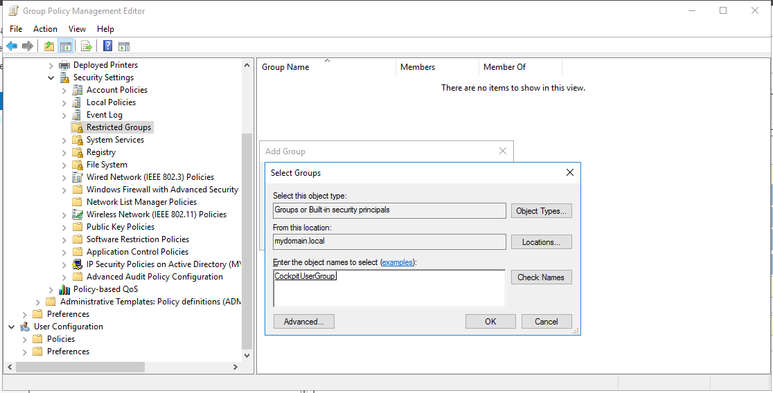Image resolution: width=773 pixels, height=393 pixels.
Task: Click the Restricted Groups locked folder icon
Action: (x=78, y=127)
